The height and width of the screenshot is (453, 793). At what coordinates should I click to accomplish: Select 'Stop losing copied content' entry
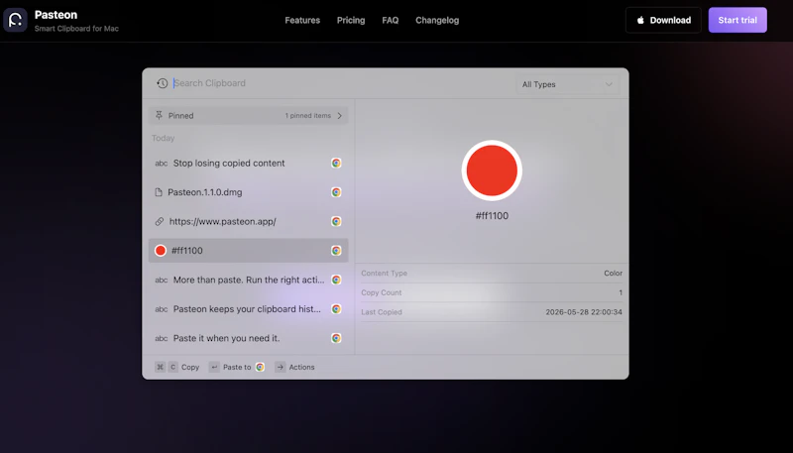pos(249,163)
